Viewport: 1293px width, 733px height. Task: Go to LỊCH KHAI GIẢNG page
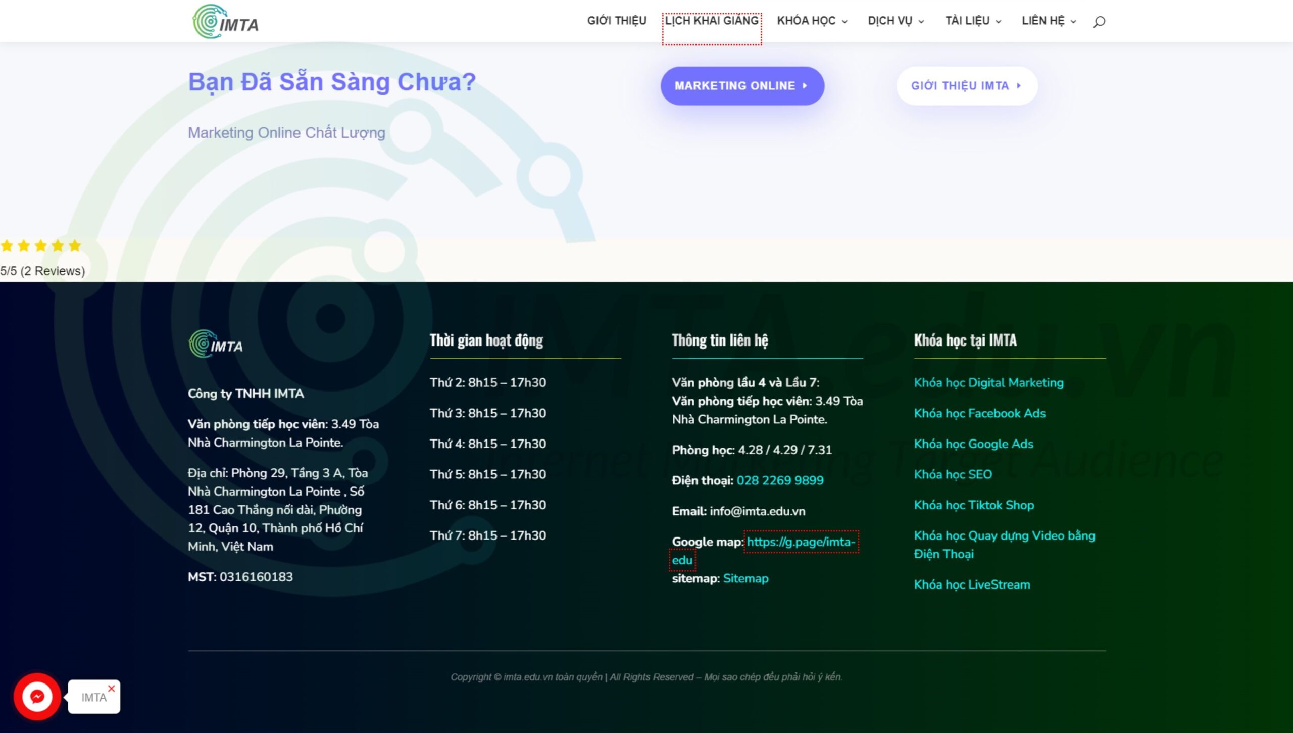coord(712,21)
